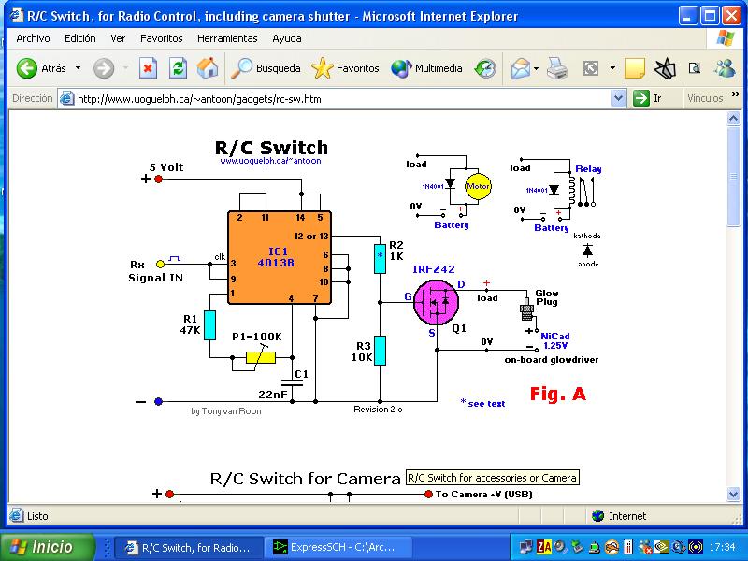Refresh the page with the green arrows icon
This screenshot has height=561, width=748.
[x=178, y=68]
